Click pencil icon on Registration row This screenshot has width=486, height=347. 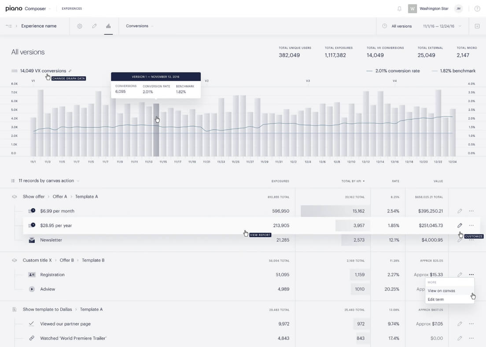pyautogui.click(x=460, y=275)
